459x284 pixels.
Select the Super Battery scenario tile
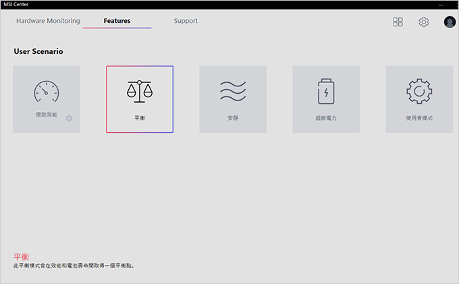326,99
